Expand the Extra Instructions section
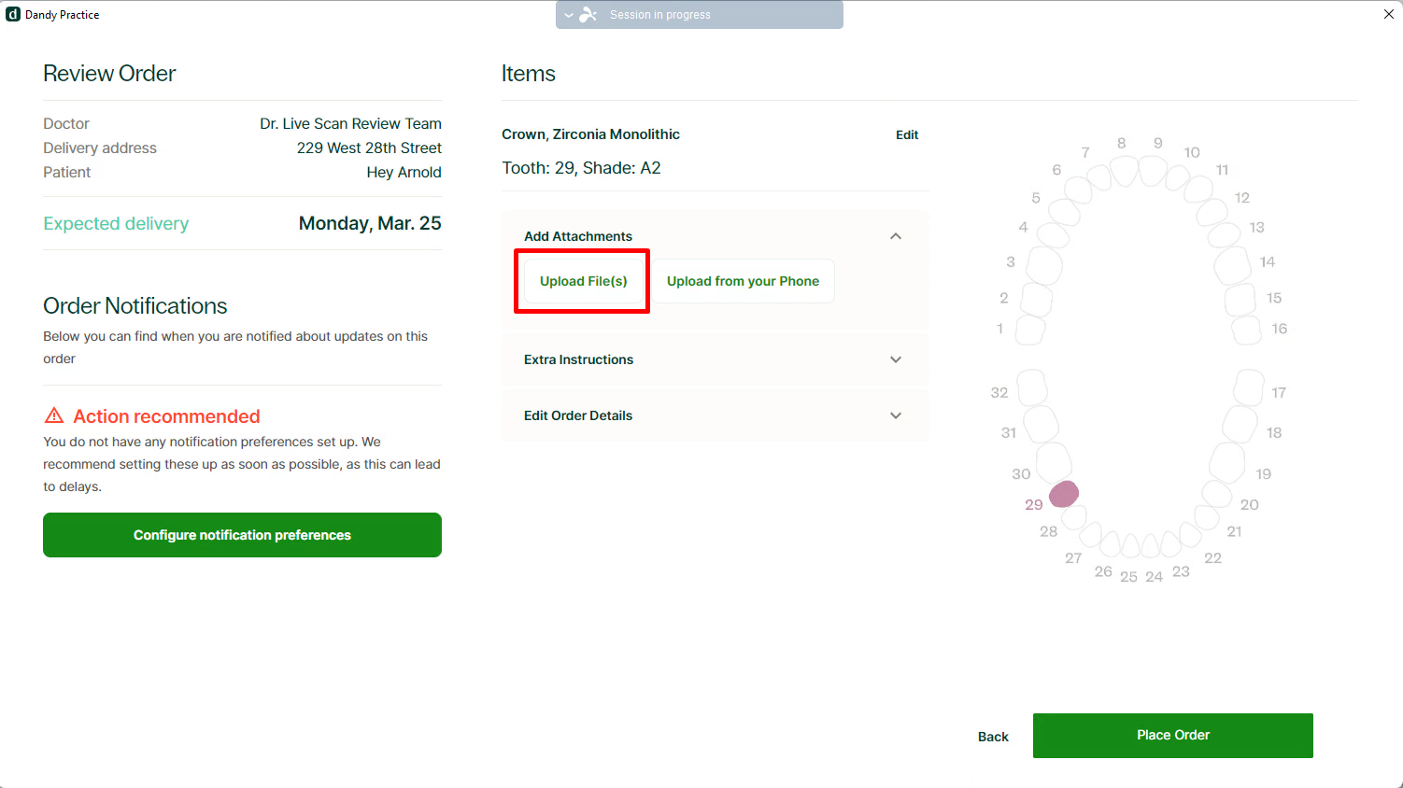The height and width of the screenshot is (788, 1403). point(895,359)
